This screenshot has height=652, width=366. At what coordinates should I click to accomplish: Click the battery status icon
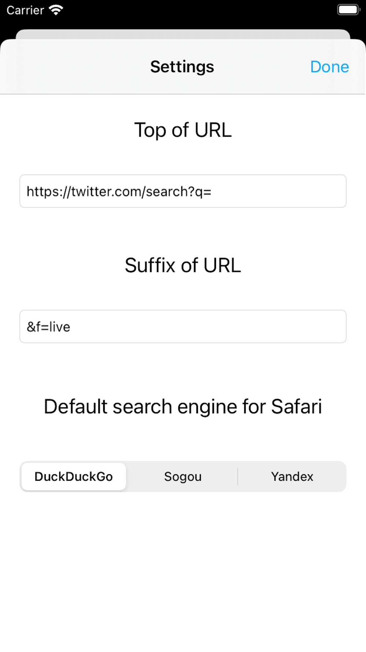click(x=348, y=10)
